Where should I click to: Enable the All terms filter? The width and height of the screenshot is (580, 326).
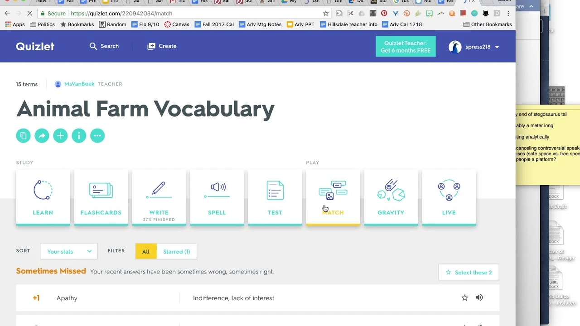tap(145, 251)
